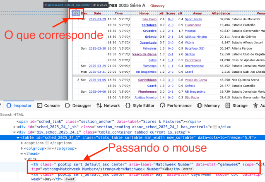
Task: Click ellipsis badge in section_heading div
Action: click(215, 127)
